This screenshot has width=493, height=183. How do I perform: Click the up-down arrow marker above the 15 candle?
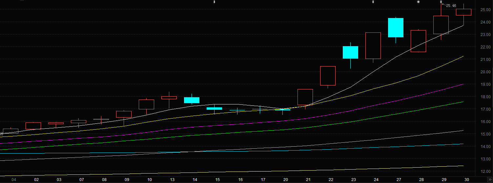coord(214,2)
